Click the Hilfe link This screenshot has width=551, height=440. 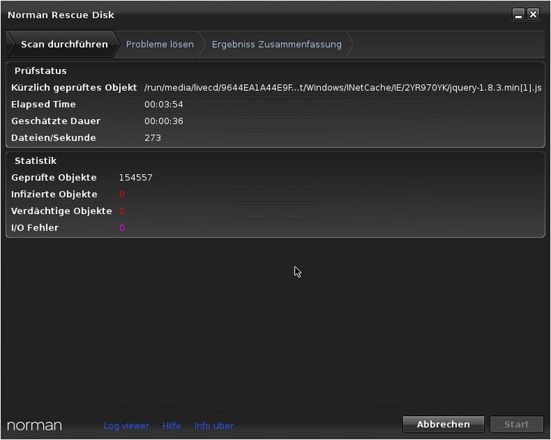(x=171, y=426)
